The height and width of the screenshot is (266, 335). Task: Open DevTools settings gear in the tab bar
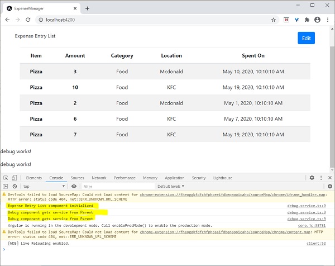(x=312, y=178)
